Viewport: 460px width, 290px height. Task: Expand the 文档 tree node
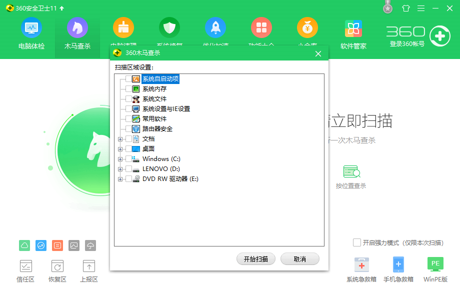point(120,139)
